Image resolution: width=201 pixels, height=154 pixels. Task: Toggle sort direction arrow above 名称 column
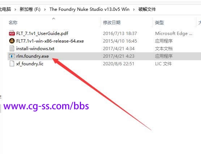click(54, 19)
